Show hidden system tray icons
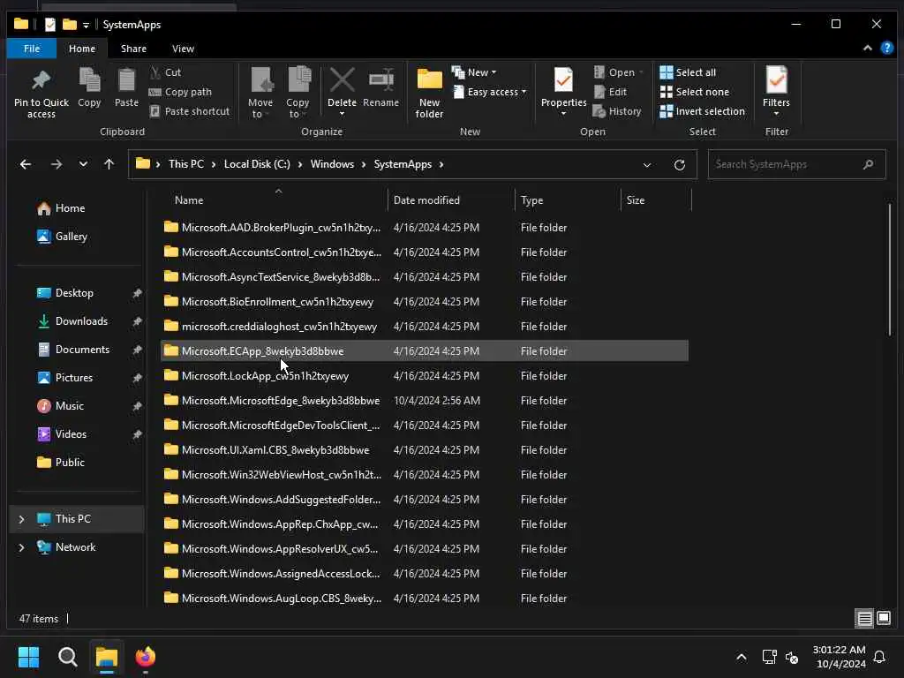 (742, 657)
